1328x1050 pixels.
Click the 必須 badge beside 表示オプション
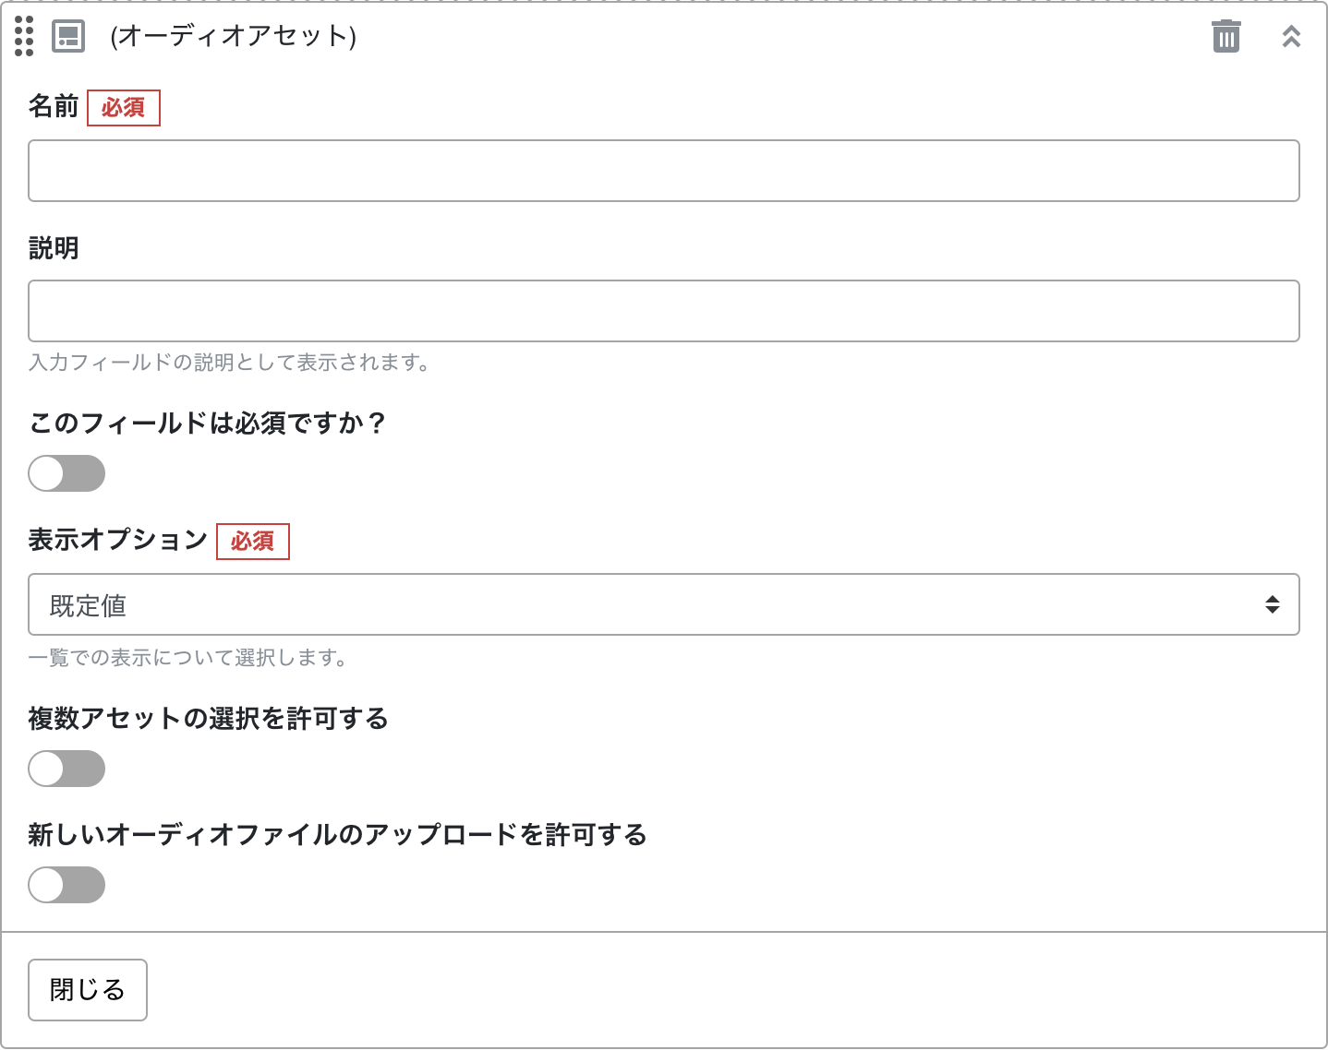click(x=253, y=542)
